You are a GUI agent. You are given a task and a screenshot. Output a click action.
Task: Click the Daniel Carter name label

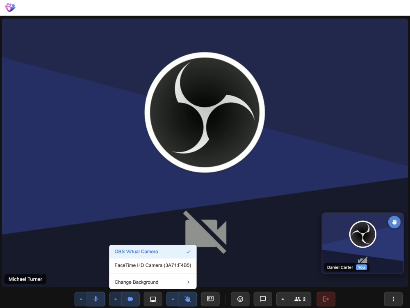click(340, 267)
